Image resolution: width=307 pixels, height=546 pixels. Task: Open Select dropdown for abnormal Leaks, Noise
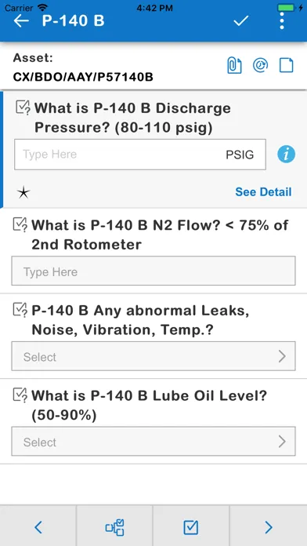[153, 356]
